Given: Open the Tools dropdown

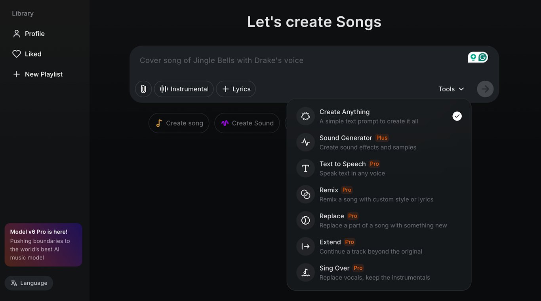Looking at the screenshot, I should click(451, 89).
